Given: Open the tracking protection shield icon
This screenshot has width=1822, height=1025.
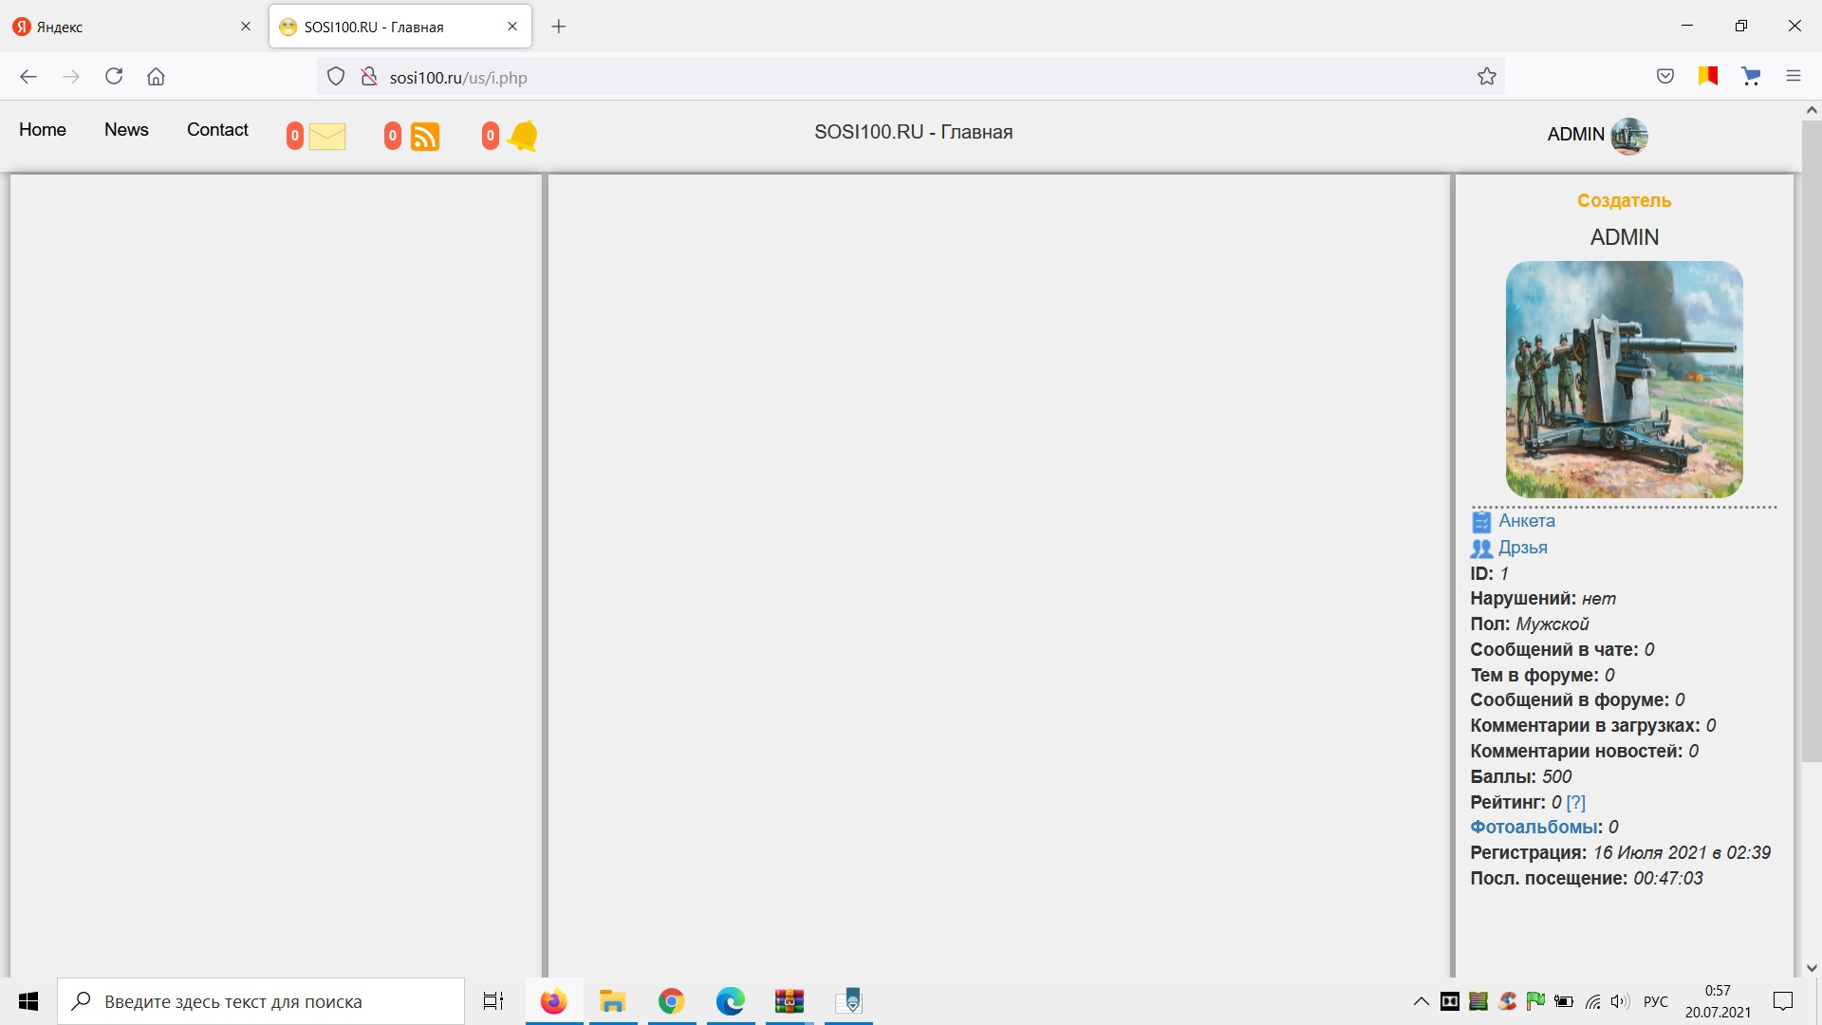Looking at the screenshot, I should 336,77.
